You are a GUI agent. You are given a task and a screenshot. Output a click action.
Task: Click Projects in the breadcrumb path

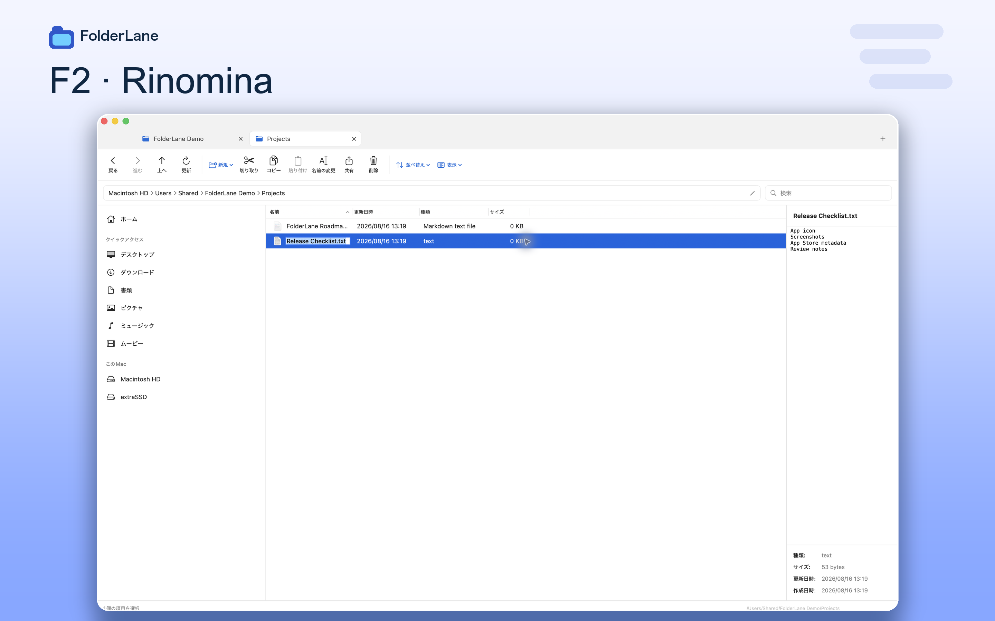(x=273, y=193)
